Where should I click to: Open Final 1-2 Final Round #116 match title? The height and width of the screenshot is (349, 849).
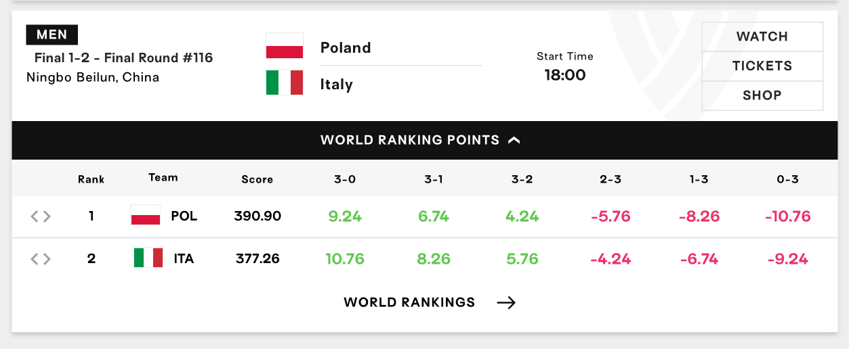click(124, 58)
